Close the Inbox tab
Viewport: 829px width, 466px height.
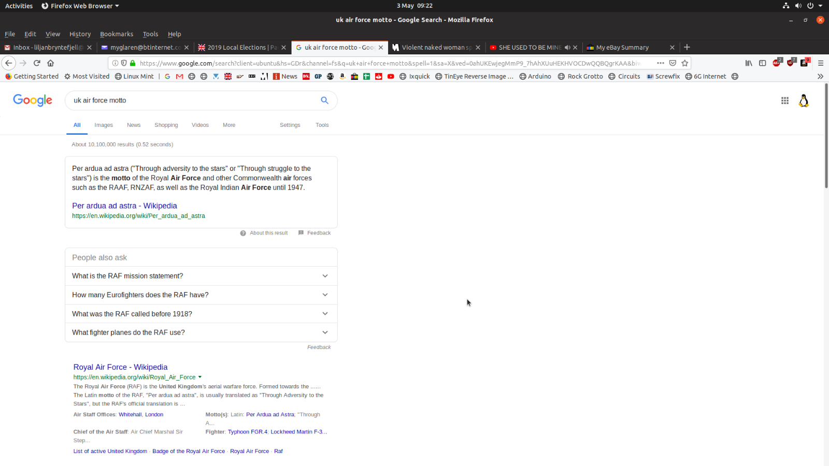89,48
